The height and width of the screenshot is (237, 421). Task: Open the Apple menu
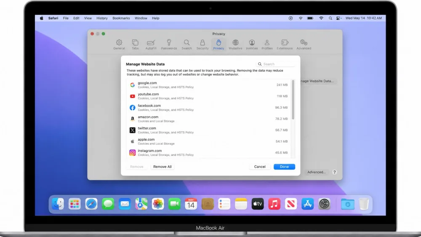tap(42, 18)
